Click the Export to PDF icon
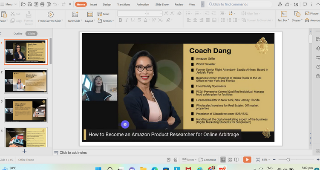The width and height of the screenshot is (320, 170). point(36,4)
